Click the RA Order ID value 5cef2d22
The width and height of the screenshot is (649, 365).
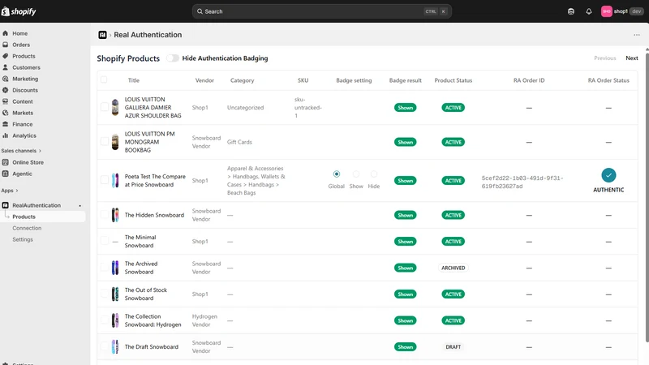coord(522,182)
